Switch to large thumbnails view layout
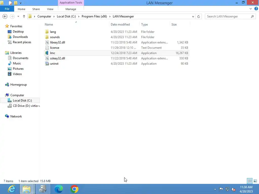The image size is (259, 194). coord(255,181)
